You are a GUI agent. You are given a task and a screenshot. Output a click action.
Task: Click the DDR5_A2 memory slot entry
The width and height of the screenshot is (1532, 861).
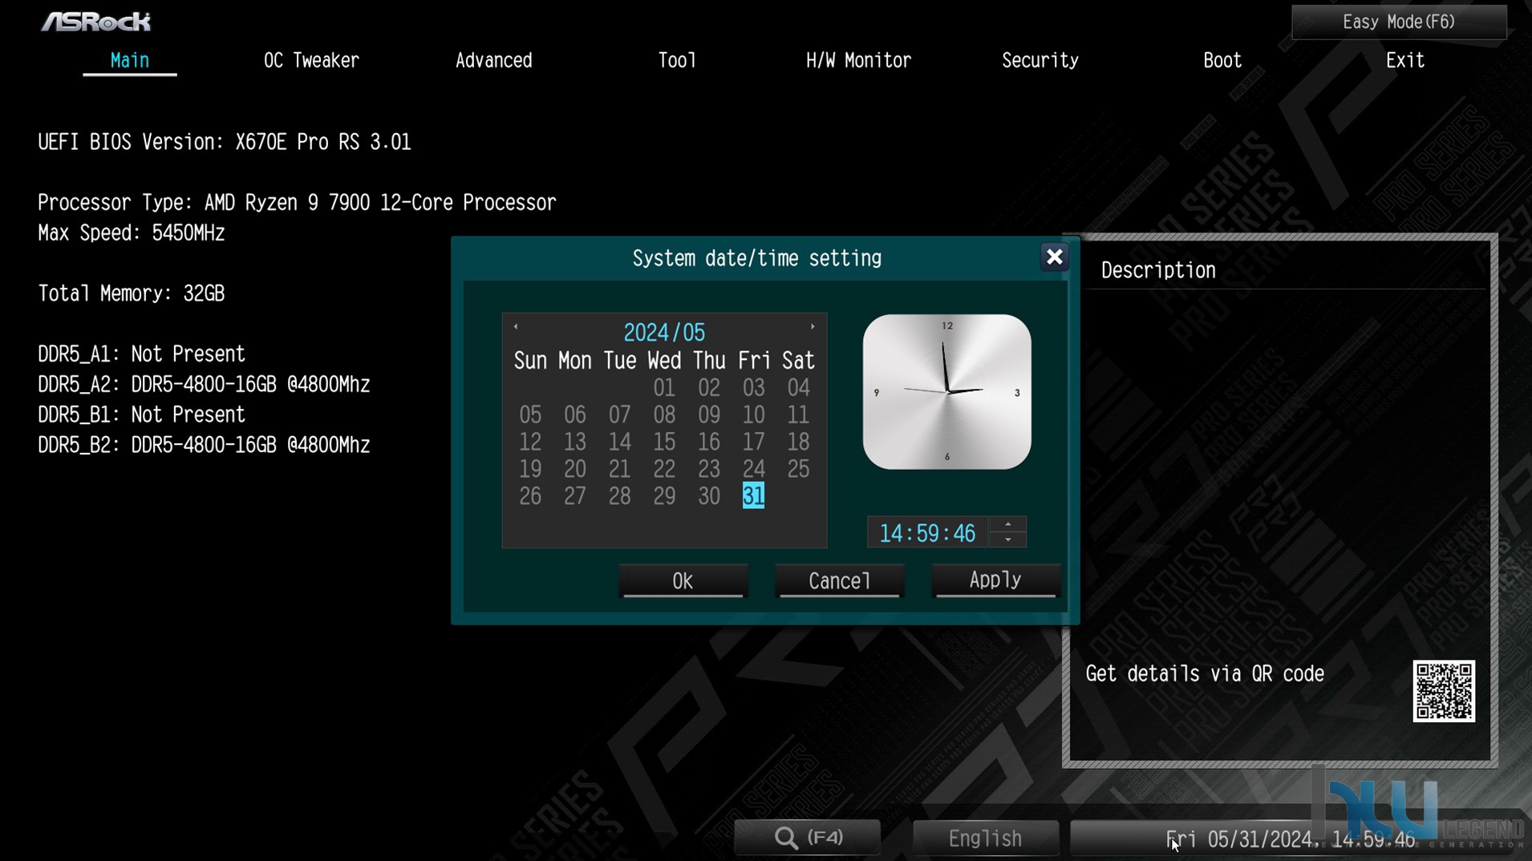[x=204, y=385]
